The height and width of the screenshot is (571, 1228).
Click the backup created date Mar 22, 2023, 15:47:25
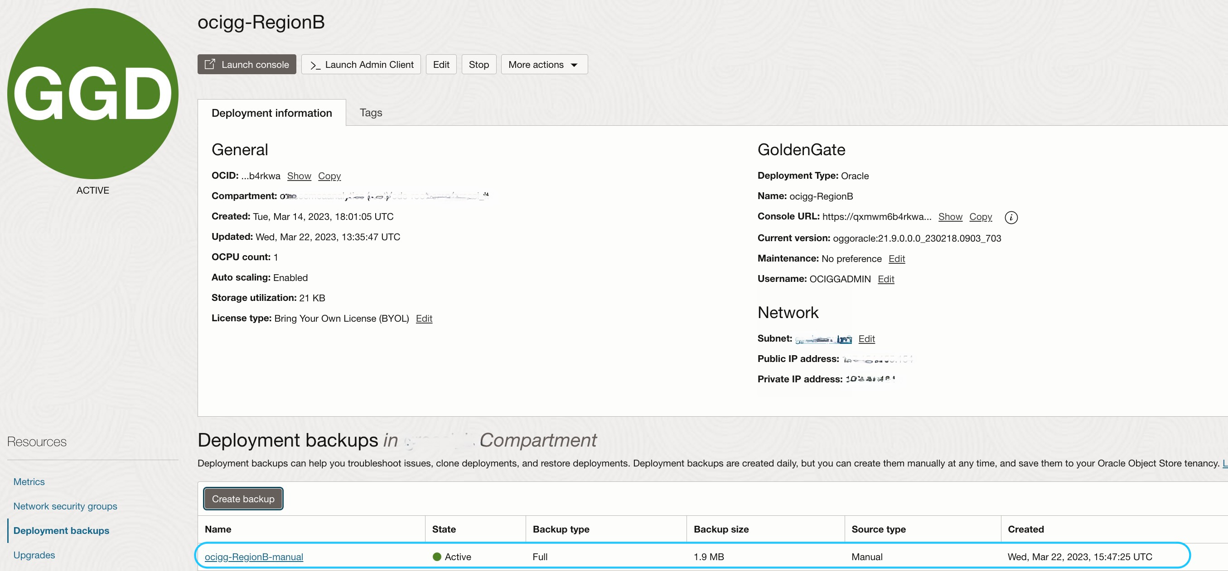1080,557
